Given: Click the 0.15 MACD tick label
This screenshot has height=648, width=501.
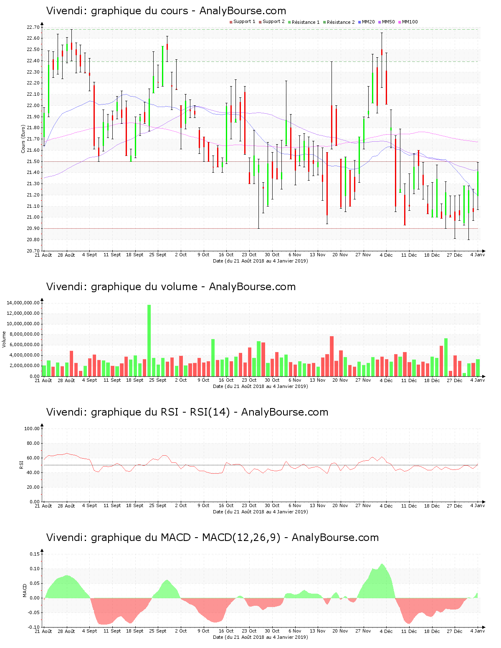Looking at the screenshot, I should point(35,554).
